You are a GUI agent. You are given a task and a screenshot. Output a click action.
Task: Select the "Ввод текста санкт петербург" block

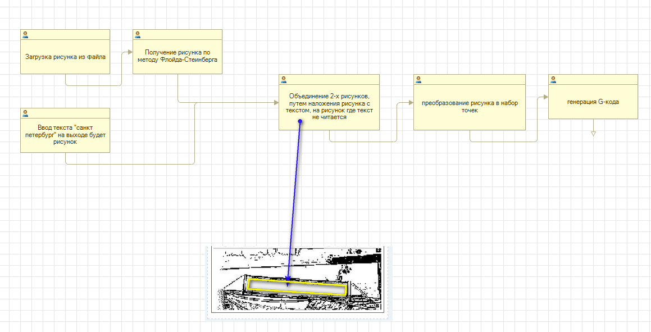pyautogui.click(x=65, y=130)
